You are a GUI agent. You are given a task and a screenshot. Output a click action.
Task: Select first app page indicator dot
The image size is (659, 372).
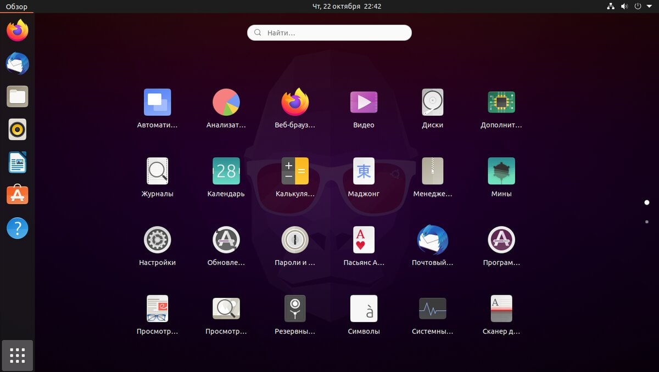click(x=647, y=202)
